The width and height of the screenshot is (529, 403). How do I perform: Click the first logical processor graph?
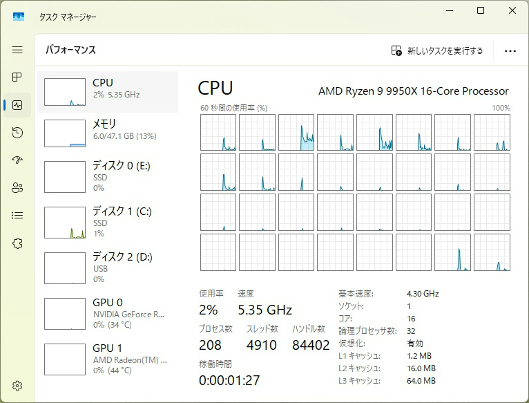[218, 132]
